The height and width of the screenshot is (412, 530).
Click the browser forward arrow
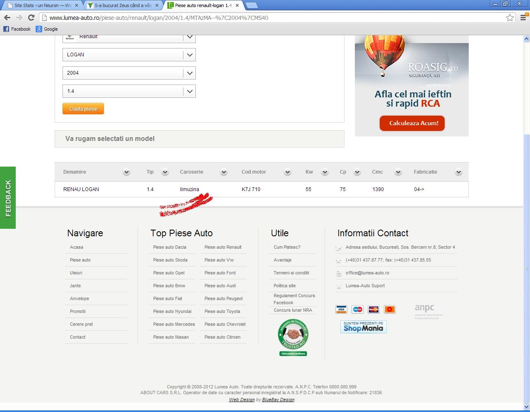pos(19,17)
